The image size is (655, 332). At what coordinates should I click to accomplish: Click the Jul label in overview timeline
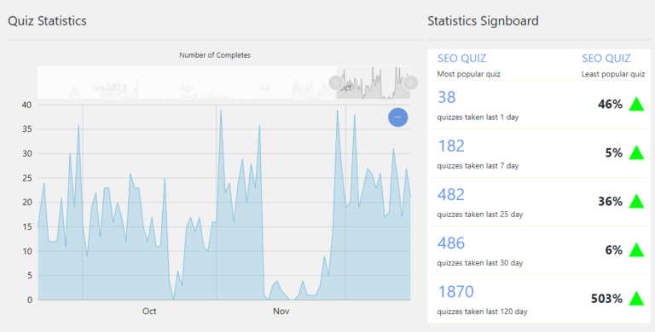[x=265, y=88]
